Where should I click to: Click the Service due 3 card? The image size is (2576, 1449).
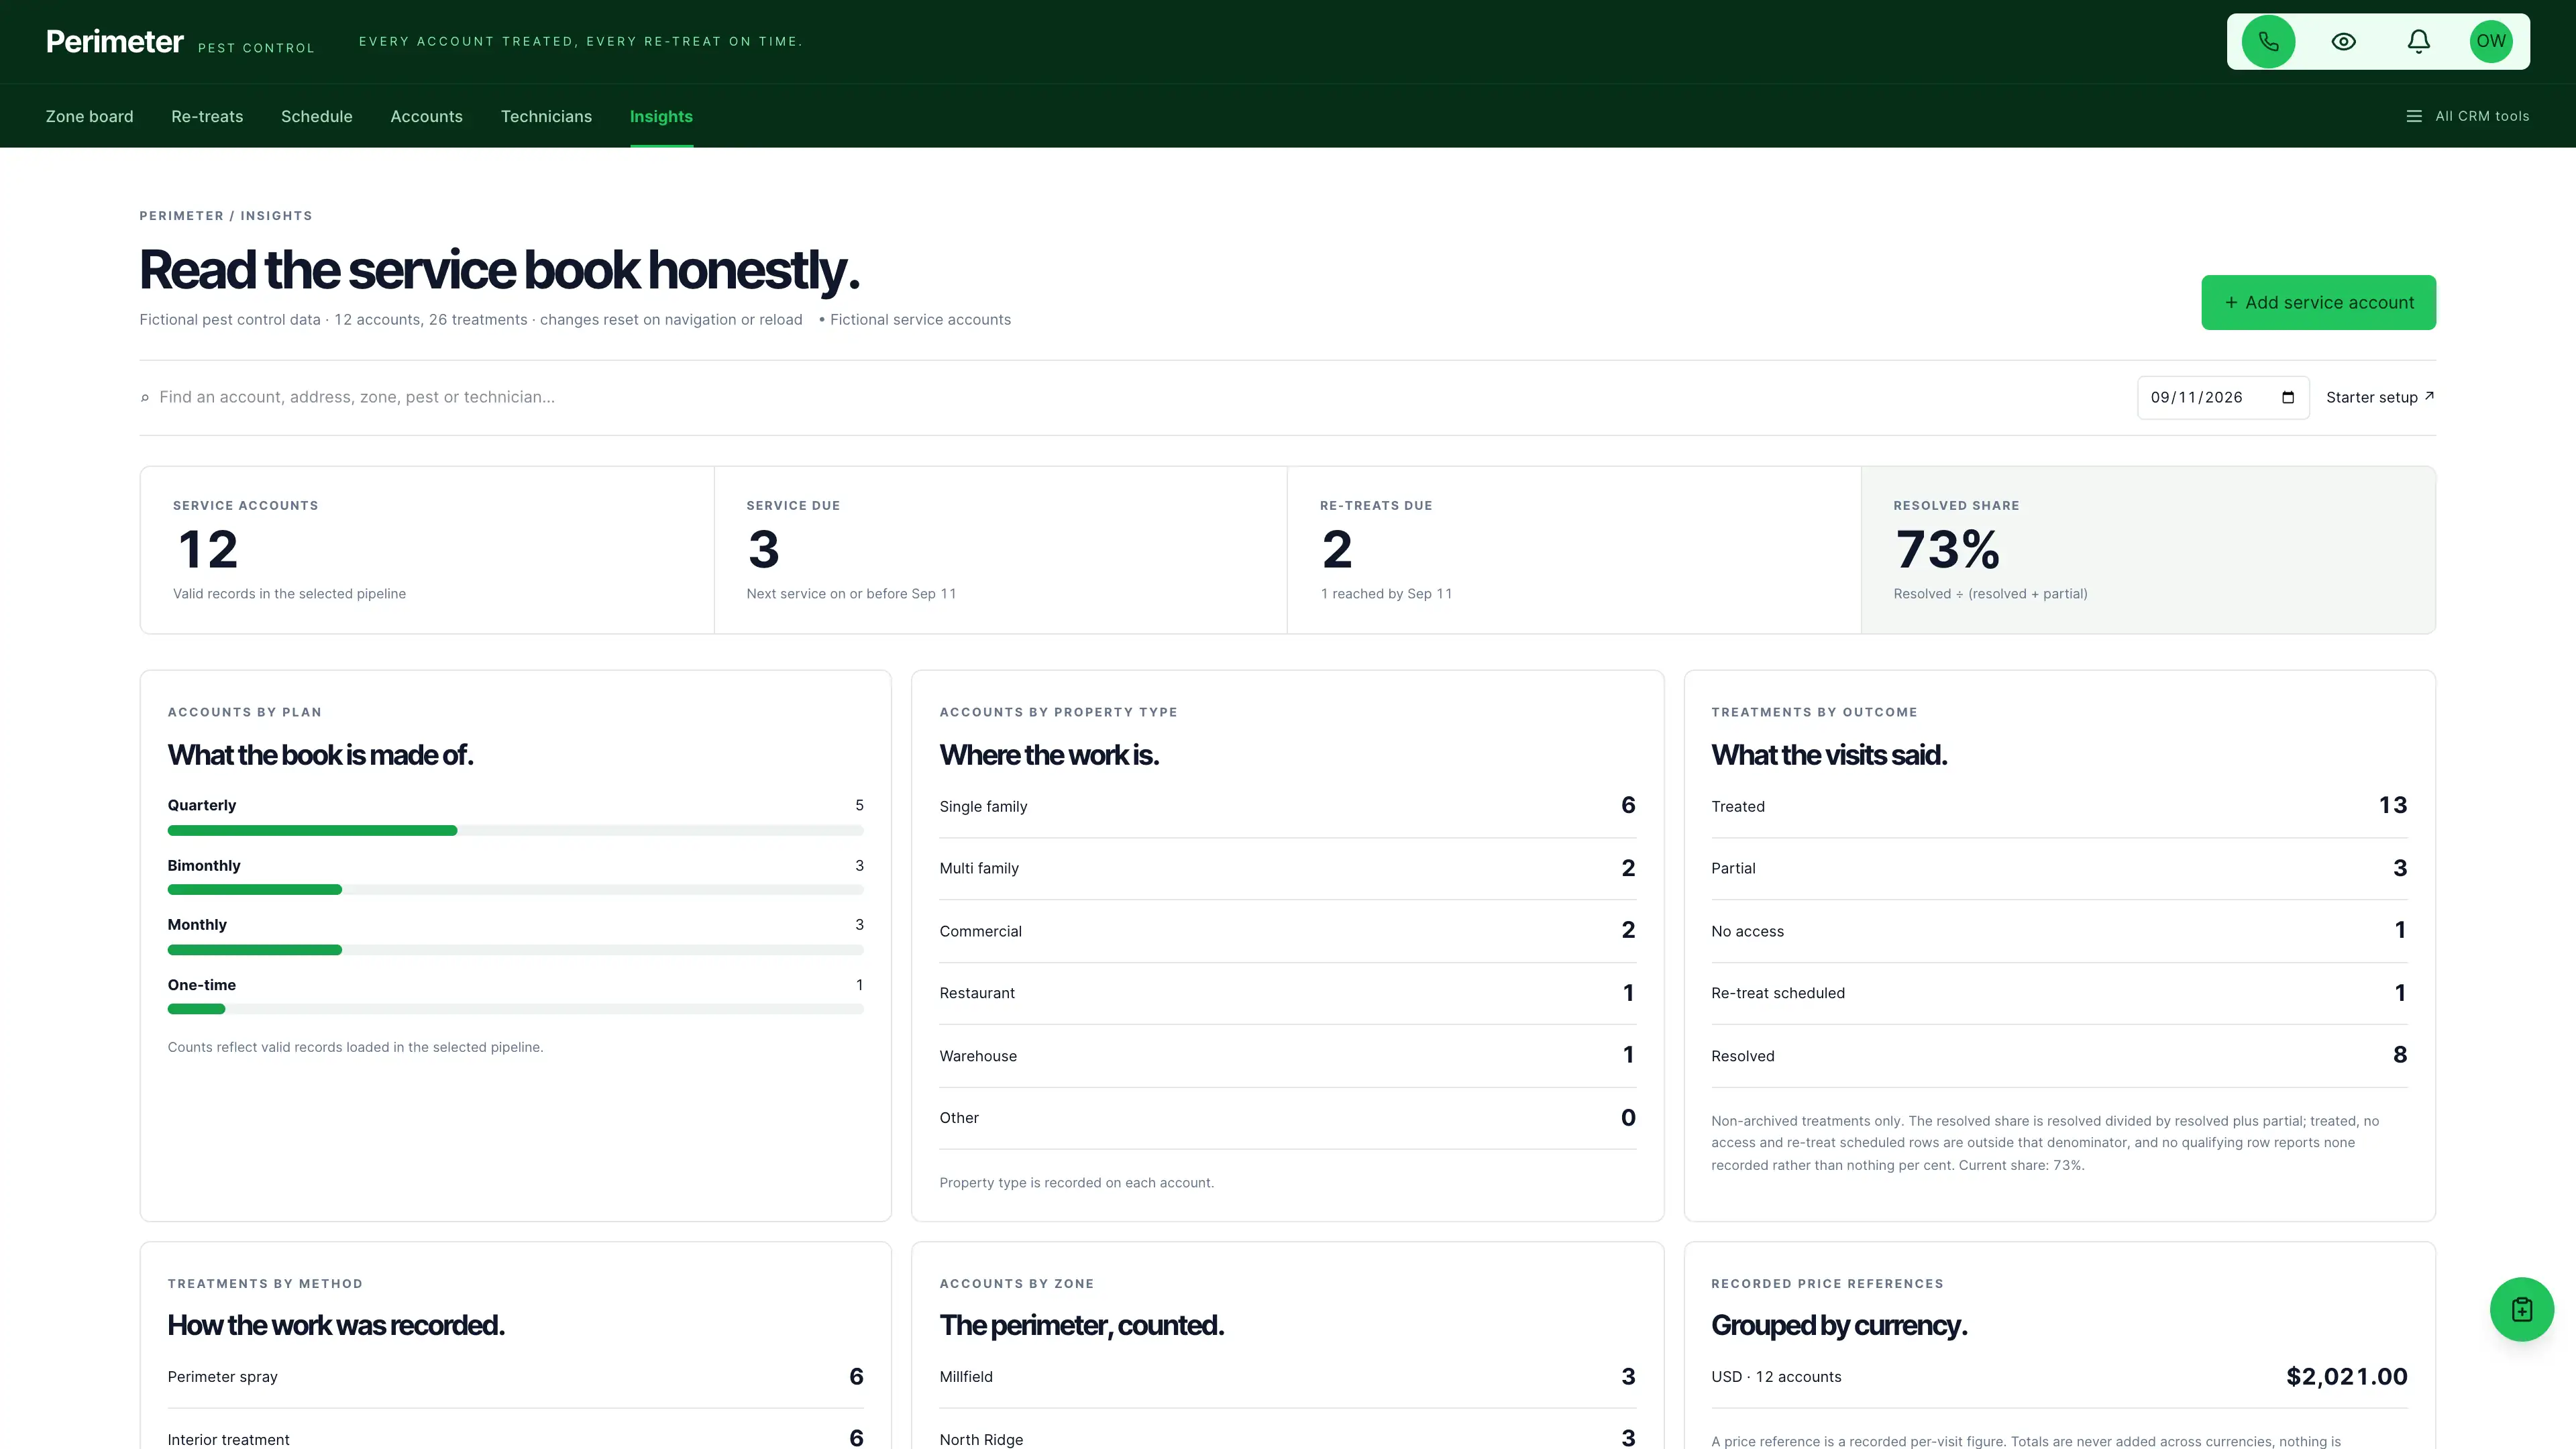1000,549
